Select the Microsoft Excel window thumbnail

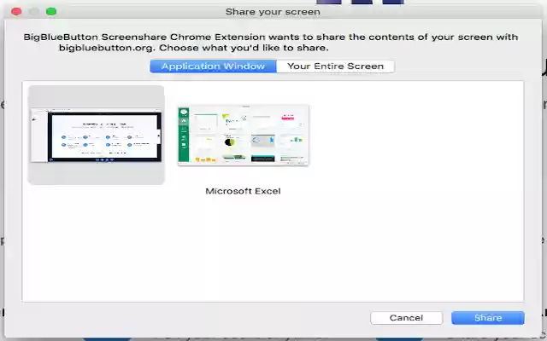pos(243,136)
